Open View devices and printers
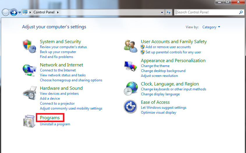The width and height of the screenshot is (246, 153). tap(59, 94)
